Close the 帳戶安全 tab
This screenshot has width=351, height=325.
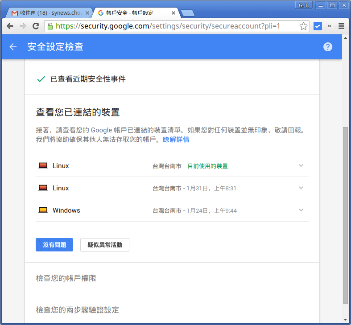click(173, 13)
